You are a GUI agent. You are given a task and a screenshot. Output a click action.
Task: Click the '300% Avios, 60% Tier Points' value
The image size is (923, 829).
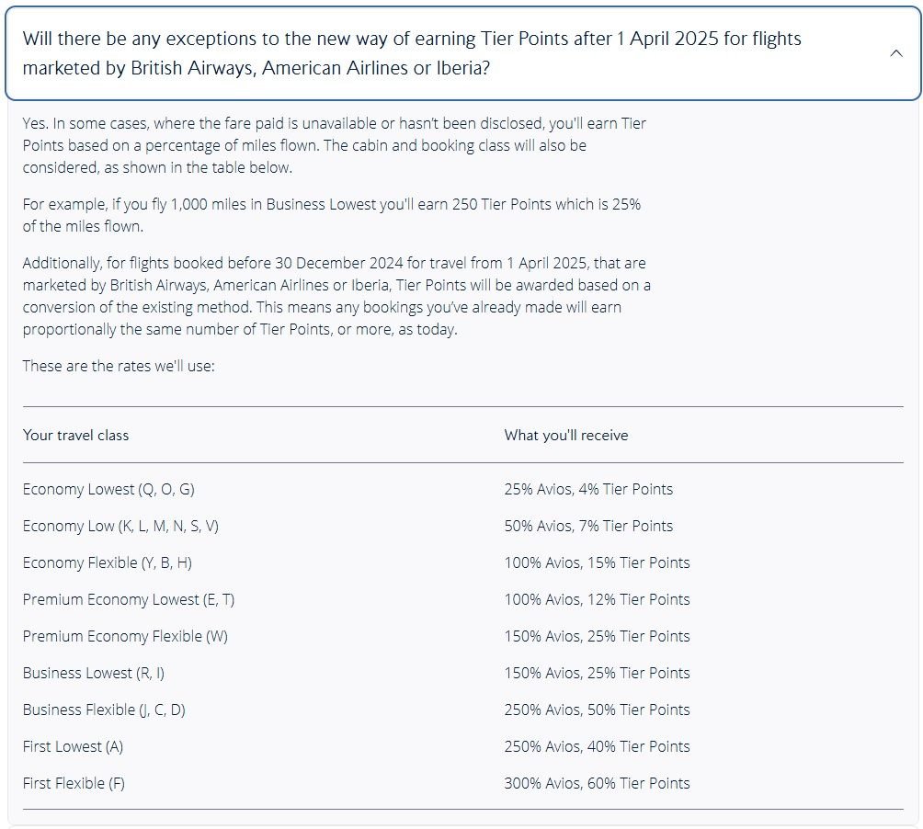597,783
